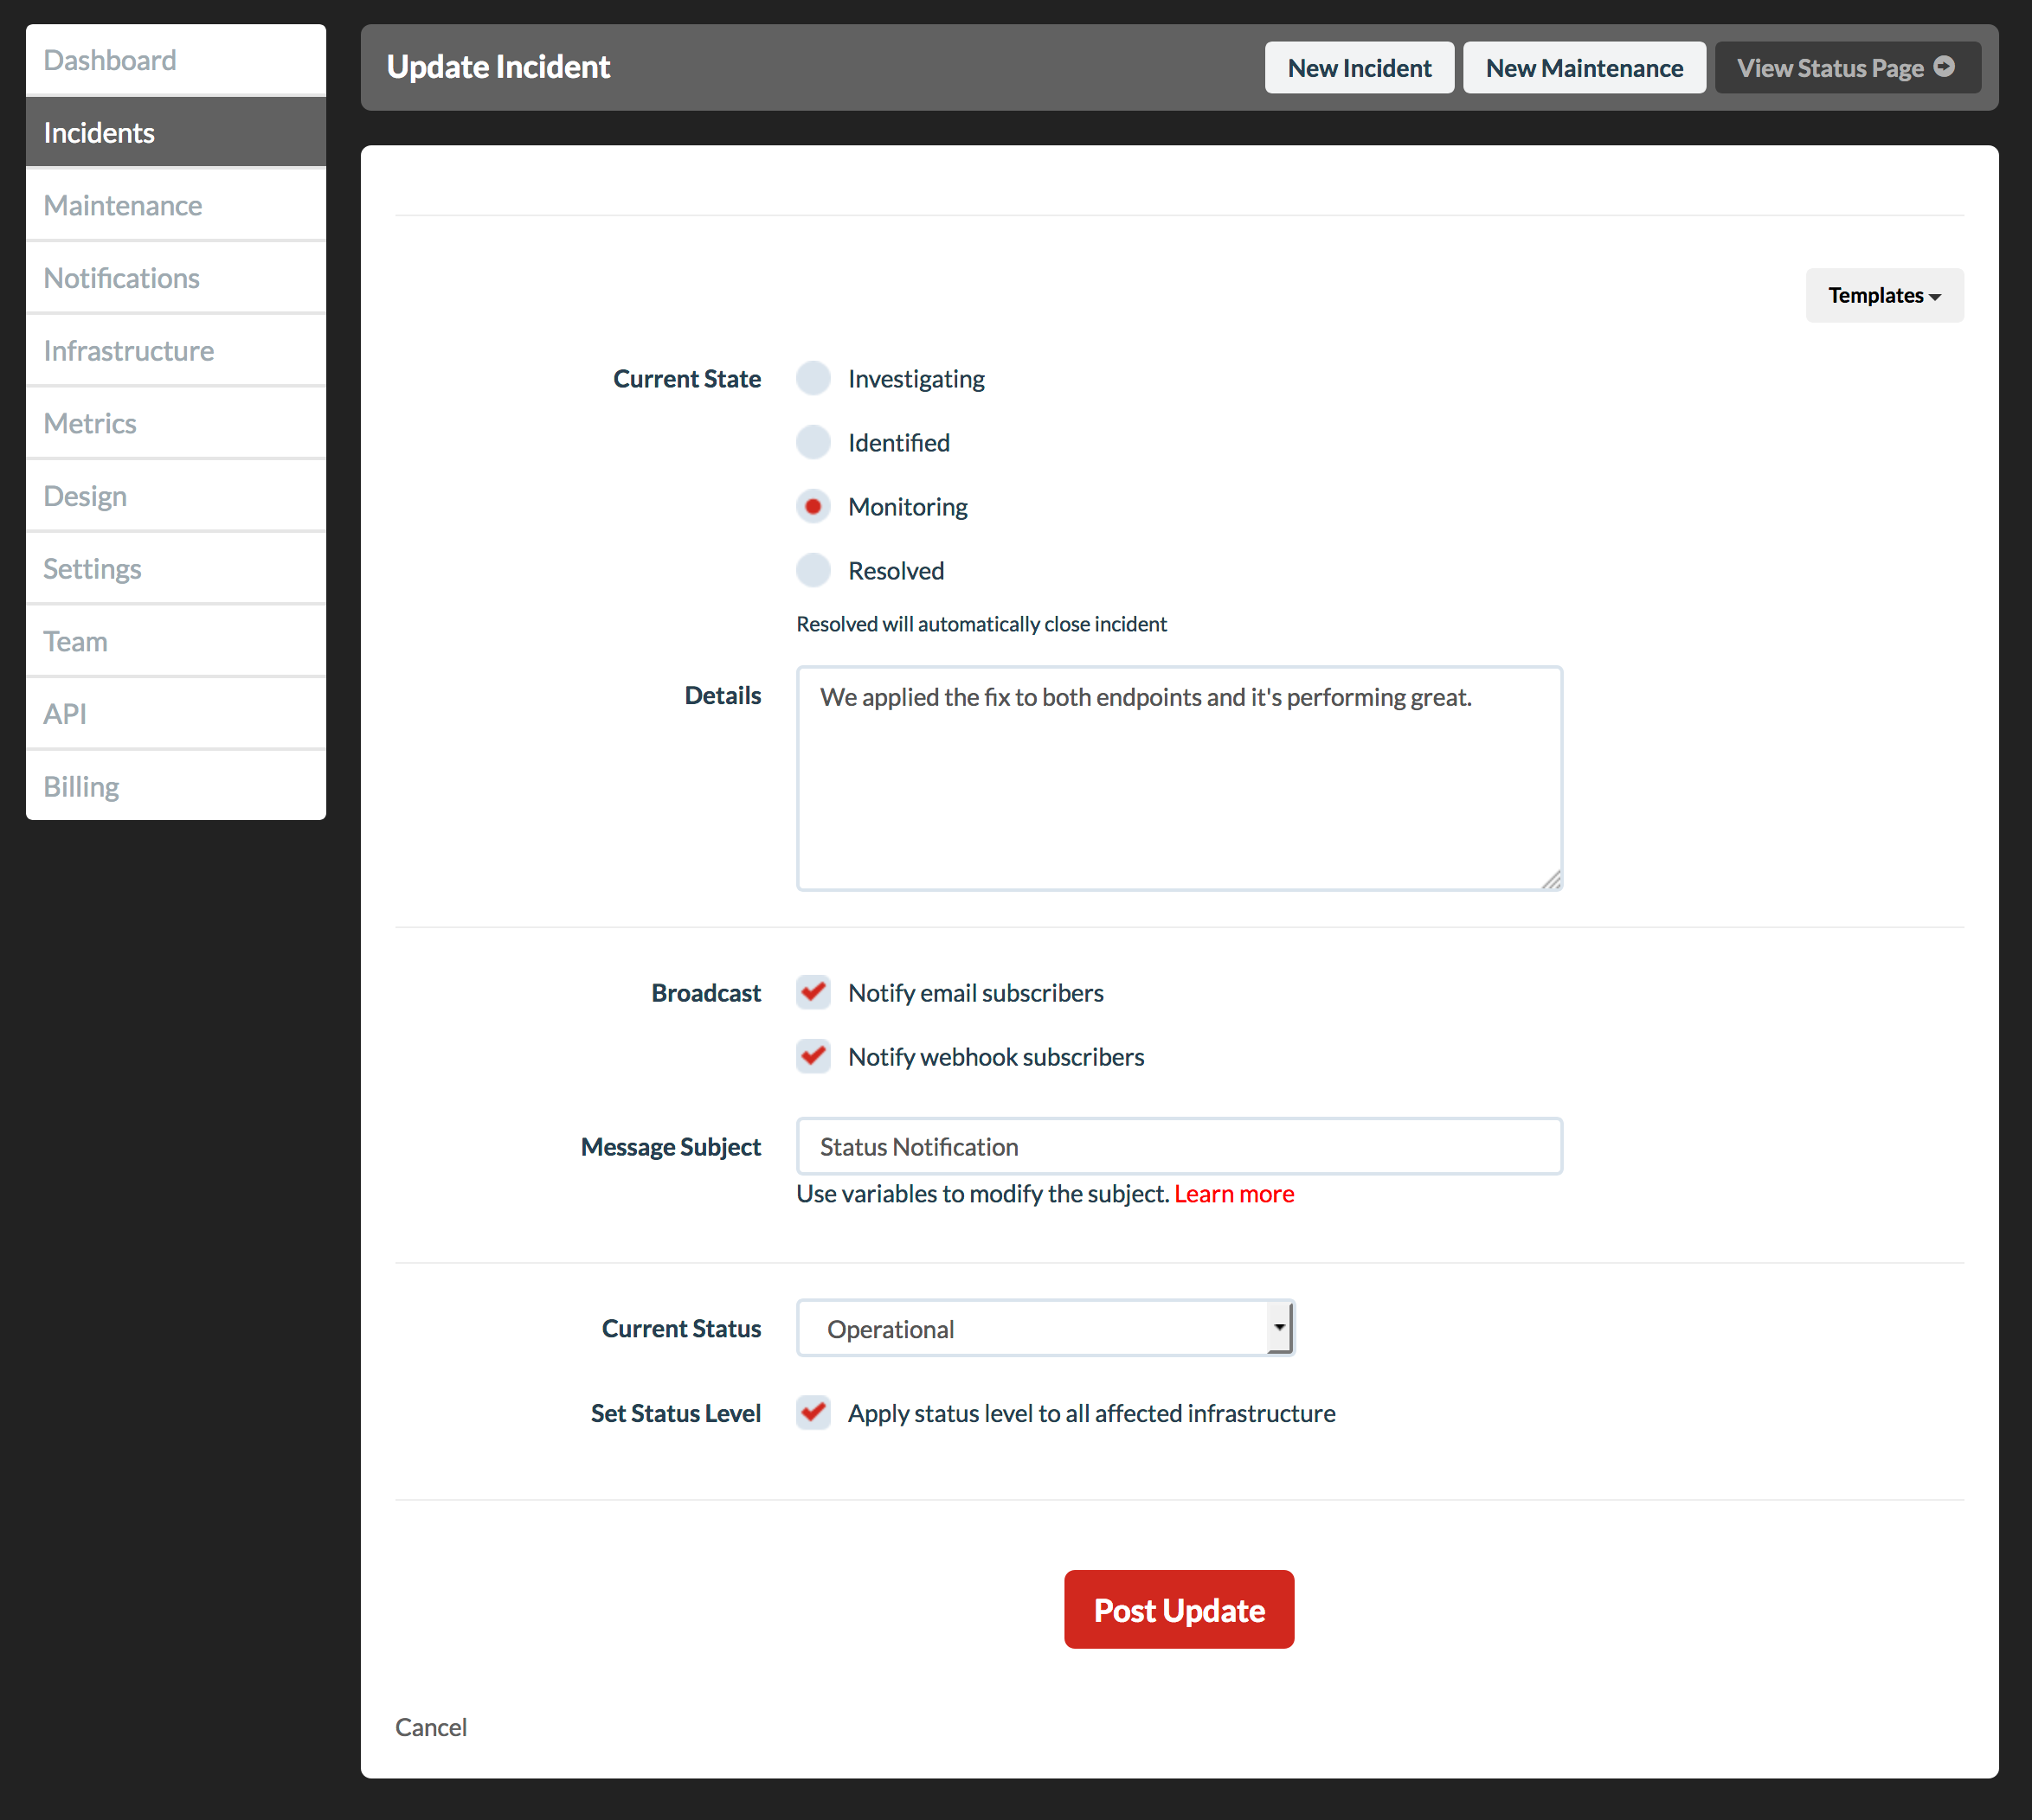Follow the Learn more link
This screenshot has width=2032, height=1820.
click(x=1233, y=1193)
